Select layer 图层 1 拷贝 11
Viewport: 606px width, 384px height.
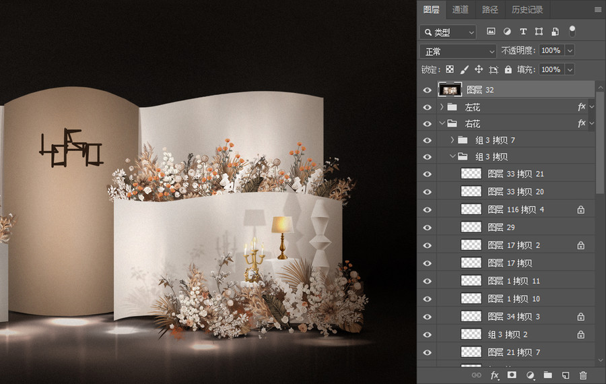(516, 281)
